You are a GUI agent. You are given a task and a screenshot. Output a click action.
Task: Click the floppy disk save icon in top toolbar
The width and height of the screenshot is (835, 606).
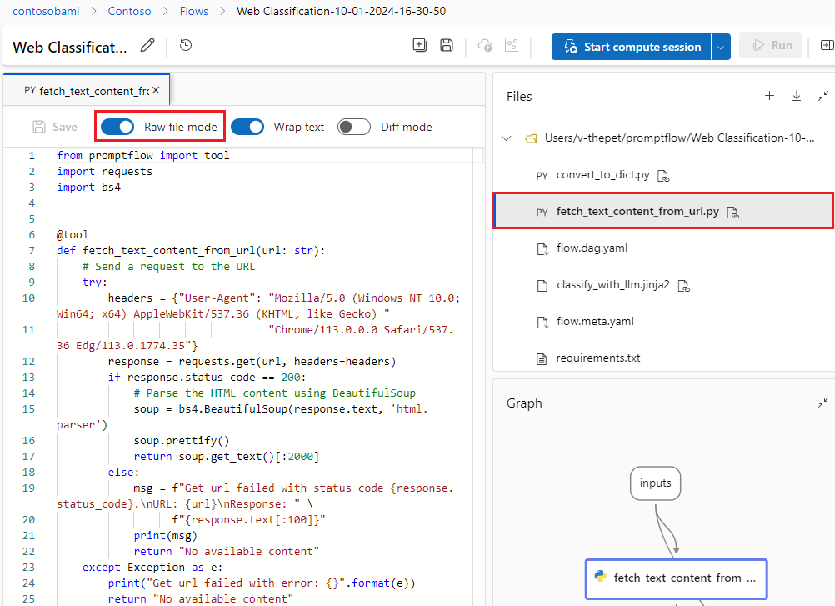click(x=447, y=46)
